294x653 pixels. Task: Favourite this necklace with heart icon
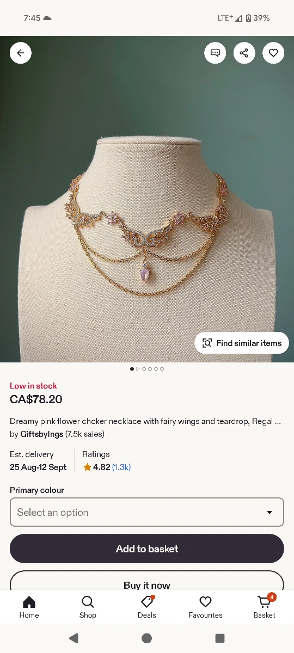coord(273,53)
